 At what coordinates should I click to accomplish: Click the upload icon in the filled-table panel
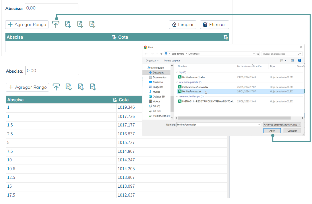[x=56, y=87]
